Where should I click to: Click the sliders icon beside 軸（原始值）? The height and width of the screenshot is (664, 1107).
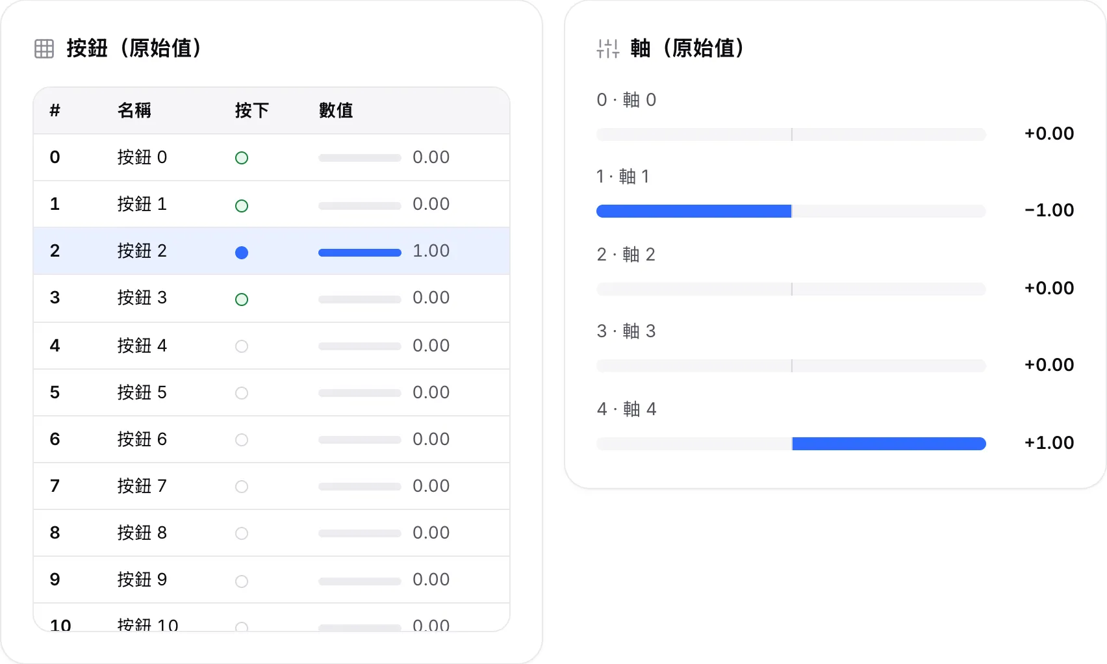608,49
